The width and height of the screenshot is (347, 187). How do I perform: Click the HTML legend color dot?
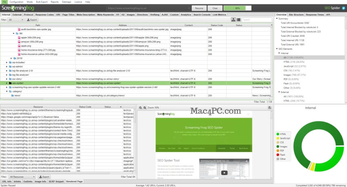coord(278,134)
